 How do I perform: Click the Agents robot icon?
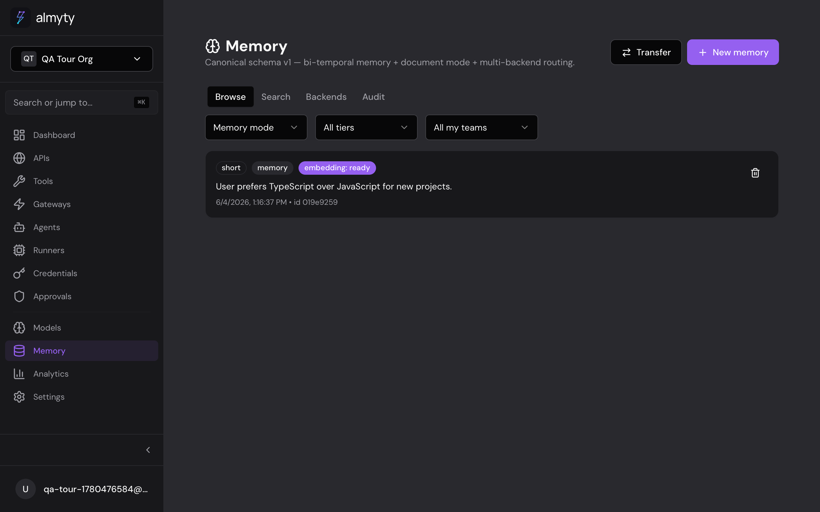pyautogui.click(x=19, y=227)
